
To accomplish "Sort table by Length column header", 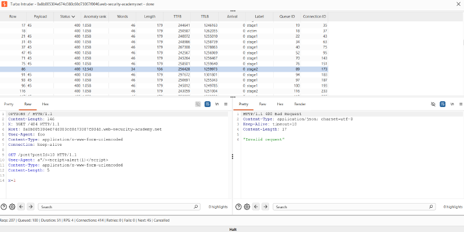I will 150,17.
